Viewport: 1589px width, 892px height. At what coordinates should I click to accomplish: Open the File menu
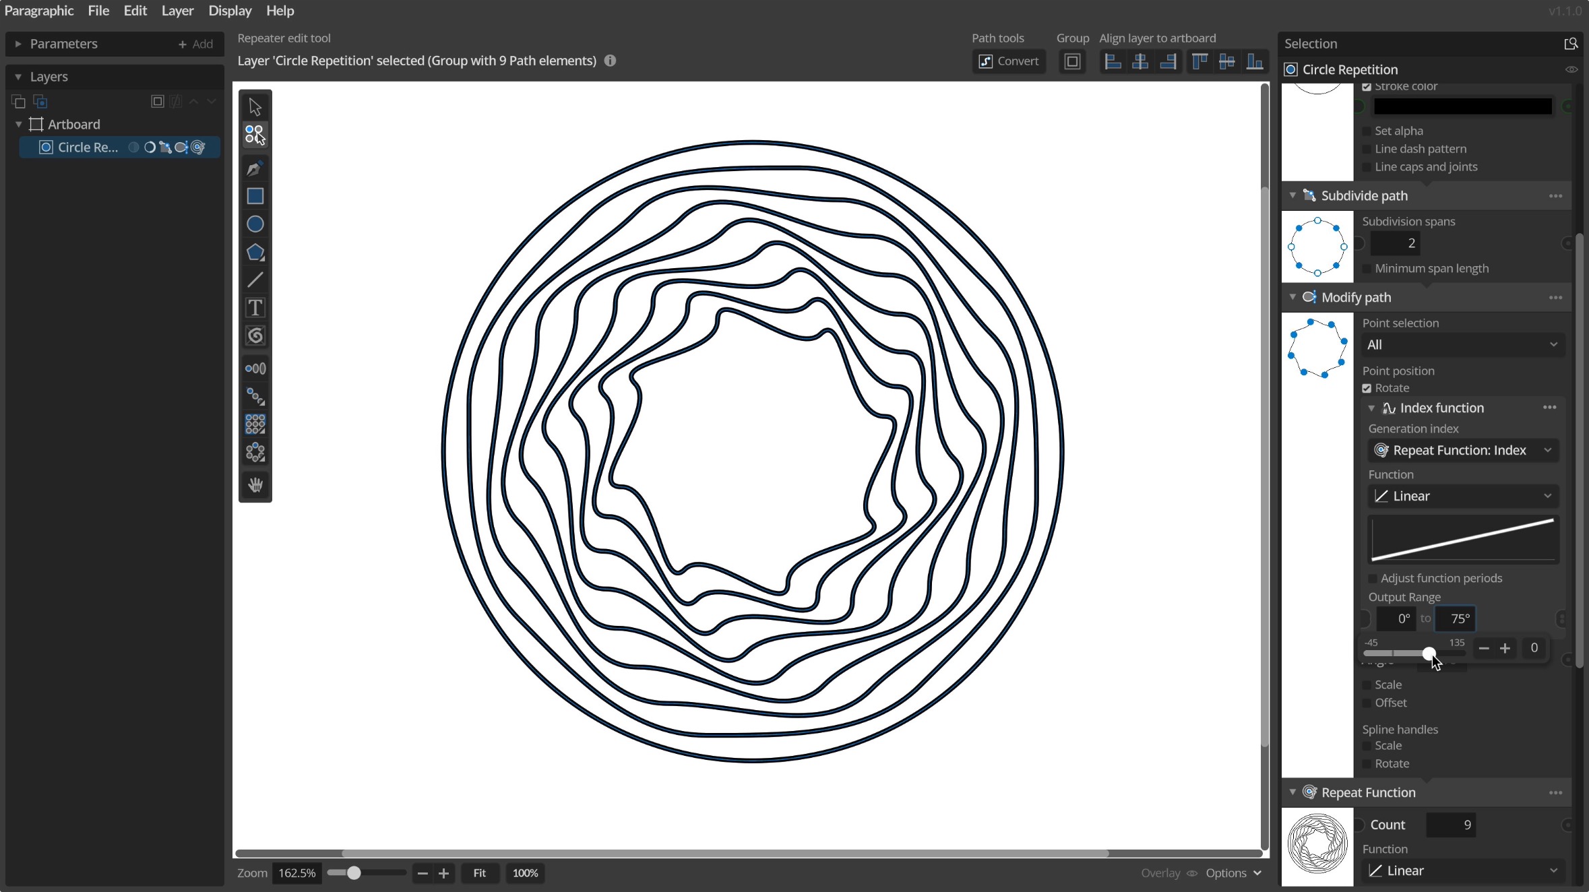(x=98, y=11)
